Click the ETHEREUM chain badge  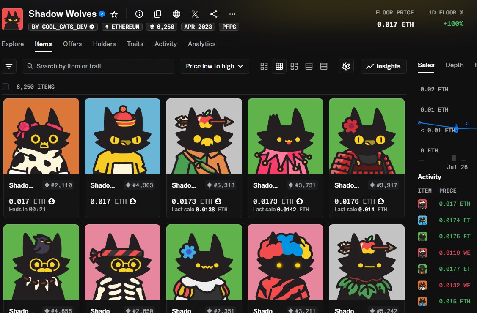click(122, 27)
